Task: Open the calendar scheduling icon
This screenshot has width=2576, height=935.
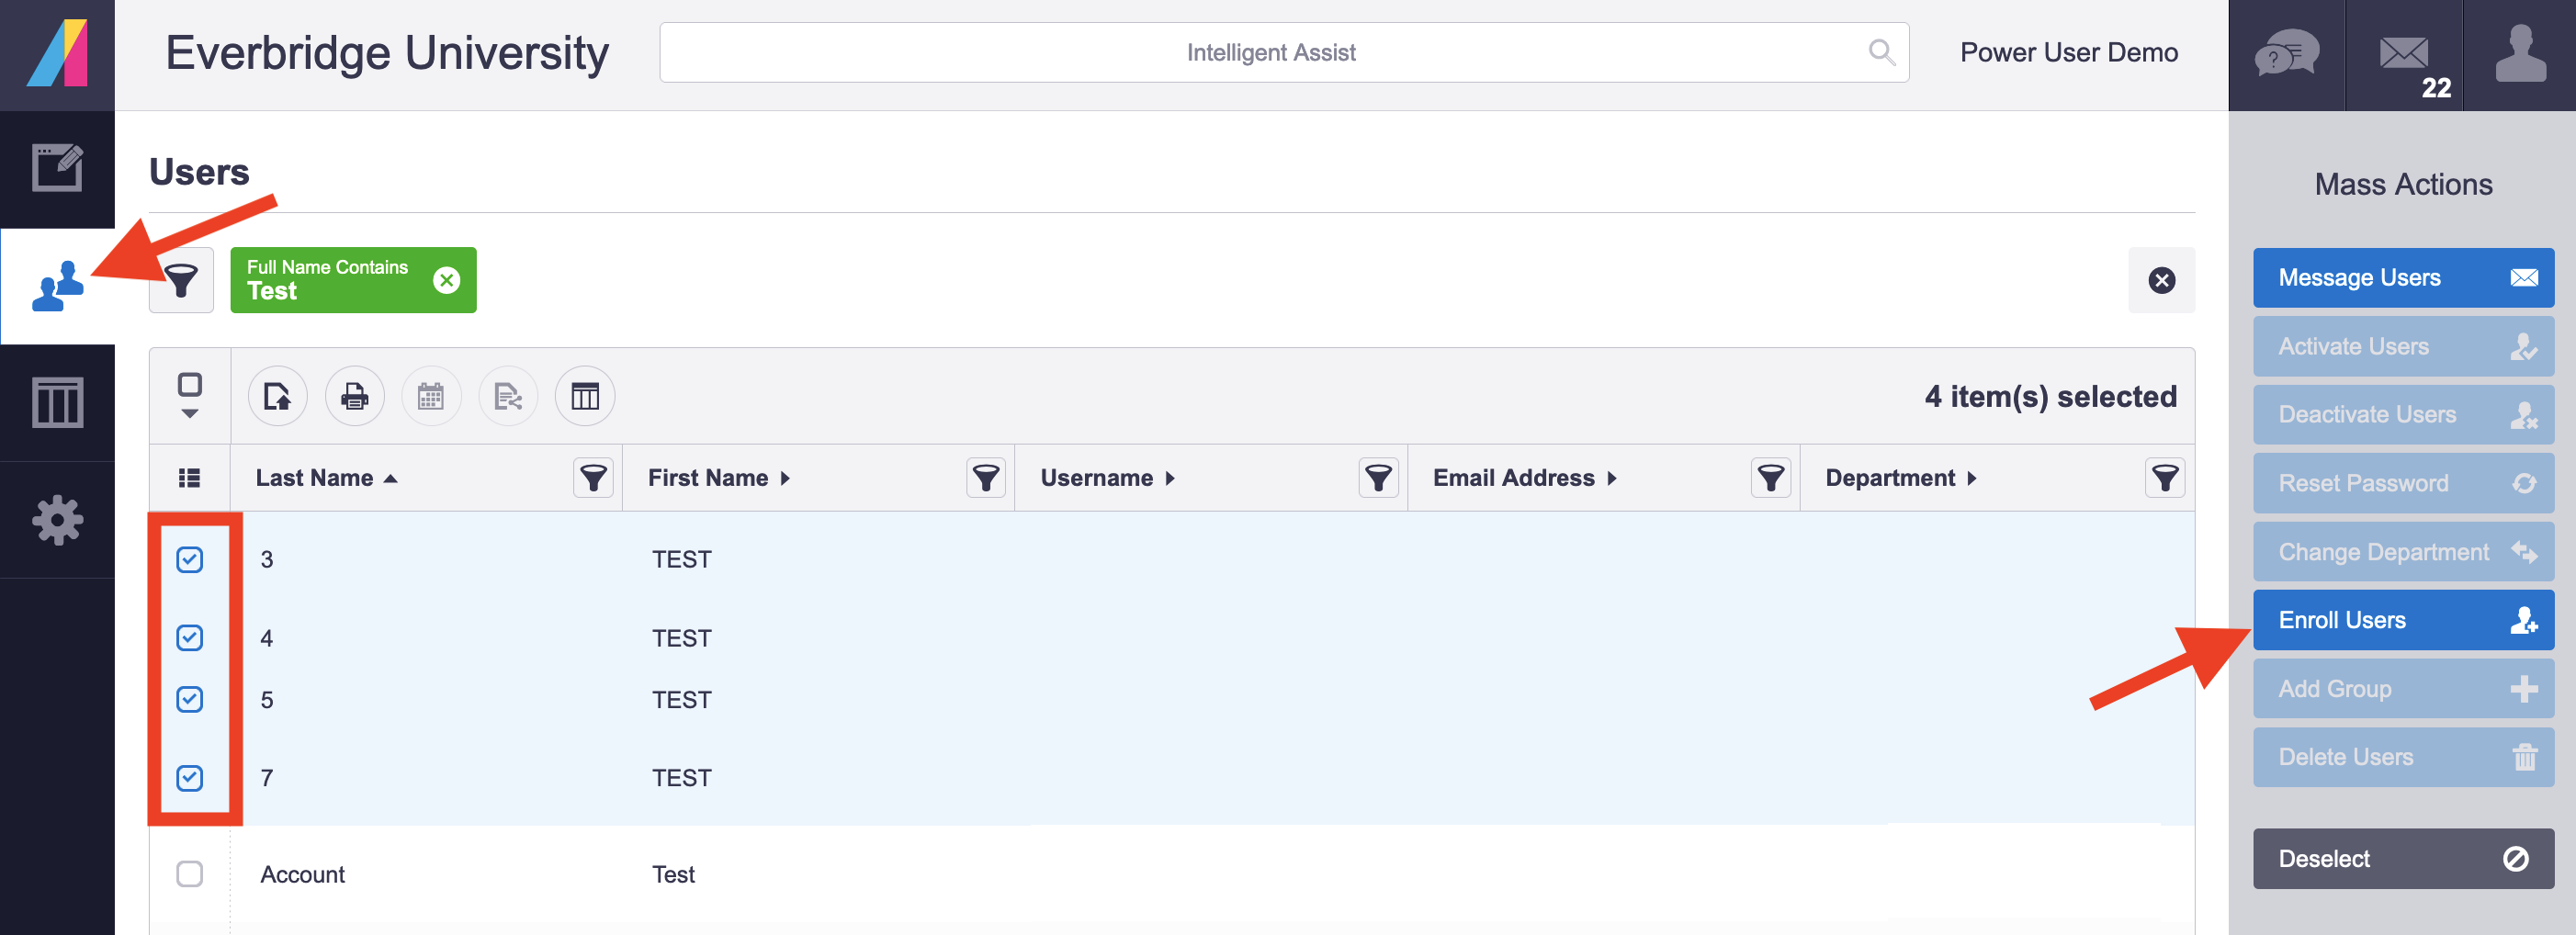Action: tap(431, 395)
